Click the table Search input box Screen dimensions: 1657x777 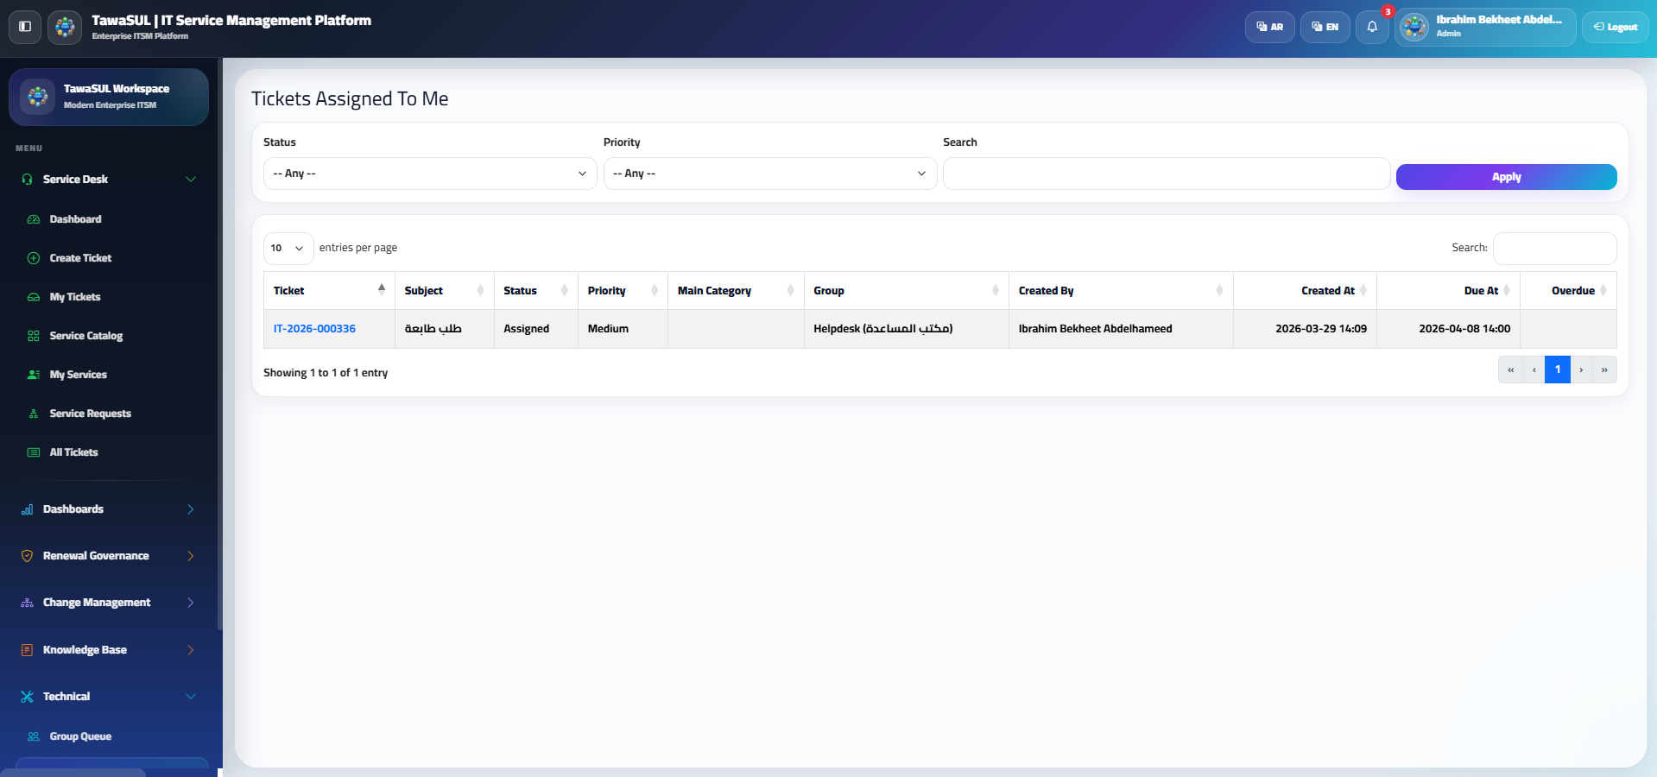pos(1554,249)
